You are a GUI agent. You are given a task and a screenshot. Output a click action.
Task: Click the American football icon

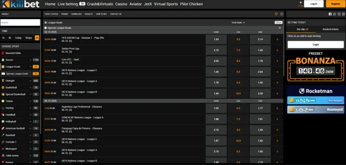(3, 128)
